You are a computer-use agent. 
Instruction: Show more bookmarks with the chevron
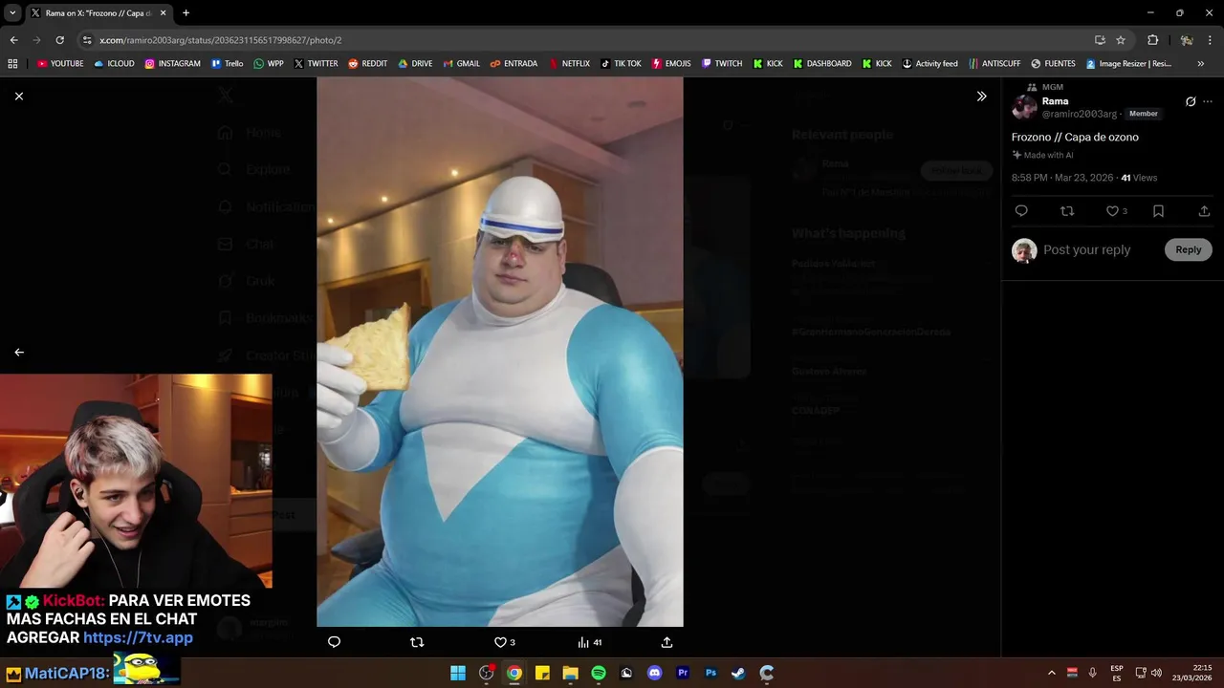click(1201, 64)
